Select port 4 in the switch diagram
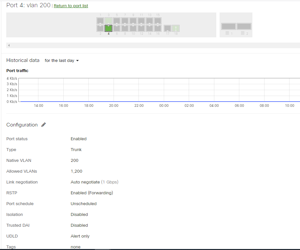The width and height of the screenshot is (300, 250). pos(108,29)
